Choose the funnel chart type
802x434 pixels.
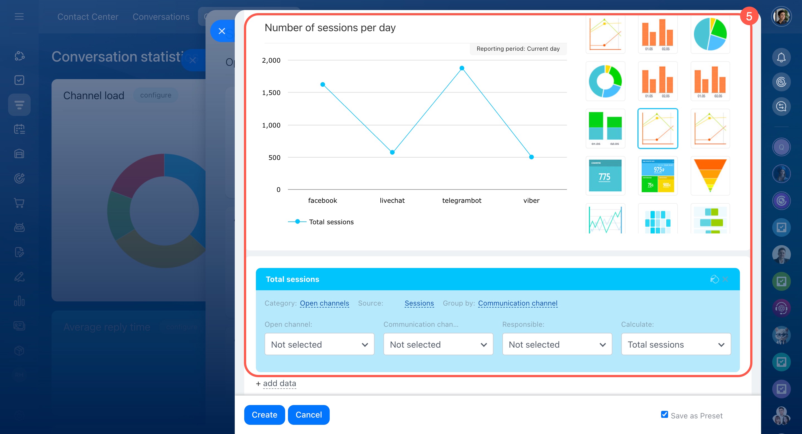pyautogui.click(x=710, y=176)
